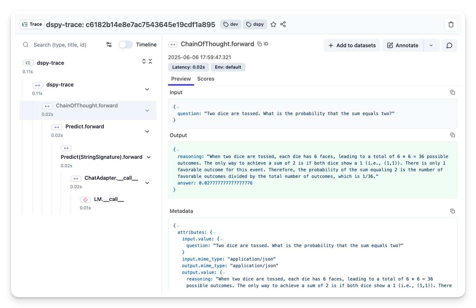Toggle the Timeline switch on
The image size is (476, 308).
point(125,45)
